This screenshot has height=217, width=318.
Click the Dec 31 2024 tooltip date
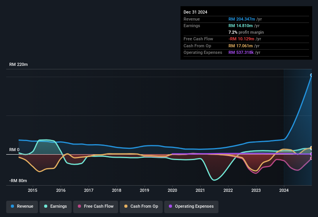point(195,12)
